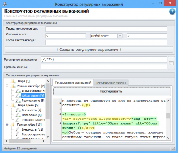Click the highlighted </p> match text
The height and width of the screenshot is (153, 178).
pos(86,105)
